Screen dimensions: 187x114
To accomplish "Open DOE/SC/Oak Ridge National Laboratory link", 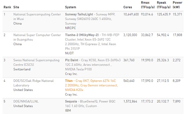I will [34, 83].
